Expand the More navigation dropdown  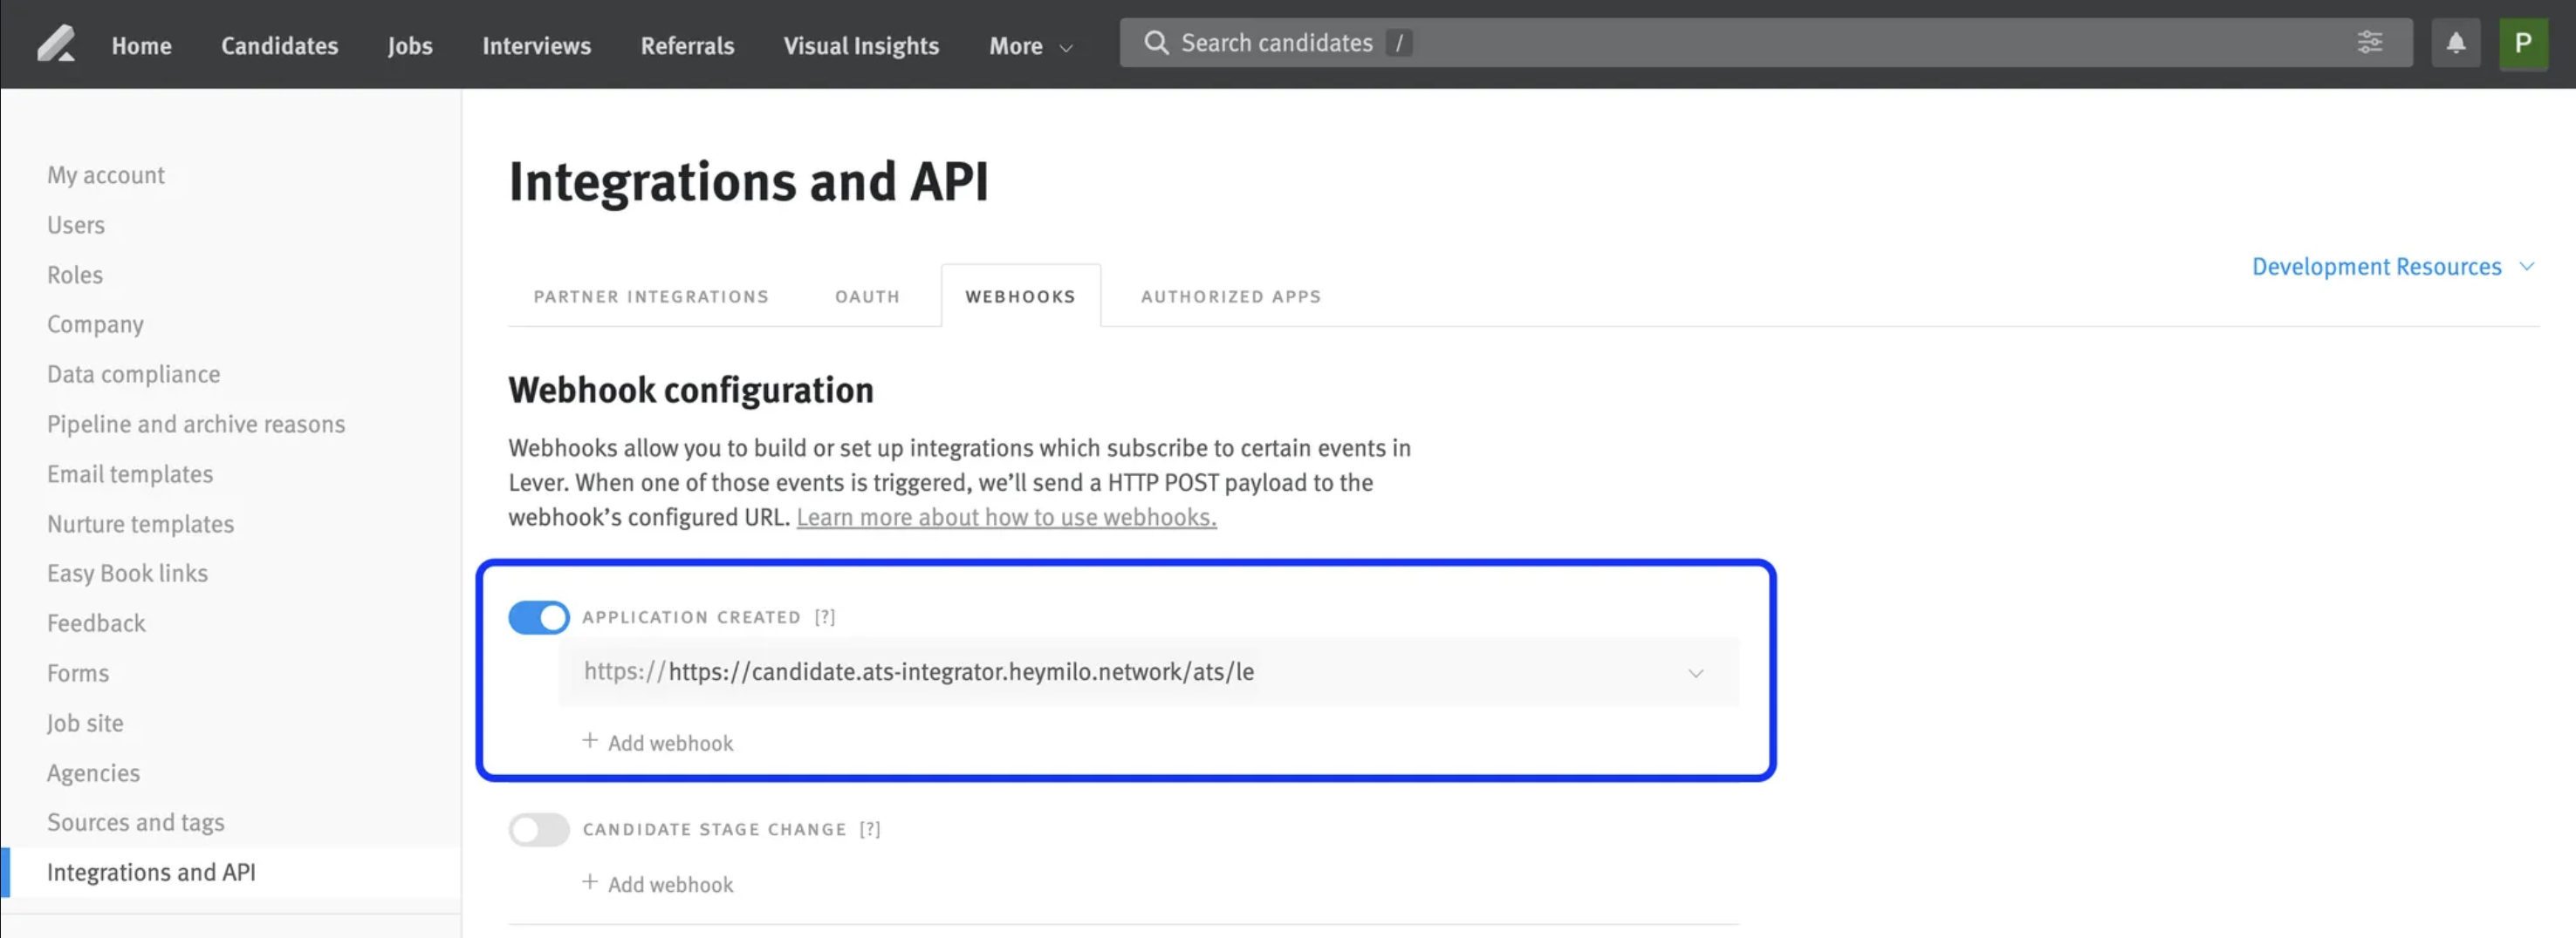click(x=1031, y=46)
